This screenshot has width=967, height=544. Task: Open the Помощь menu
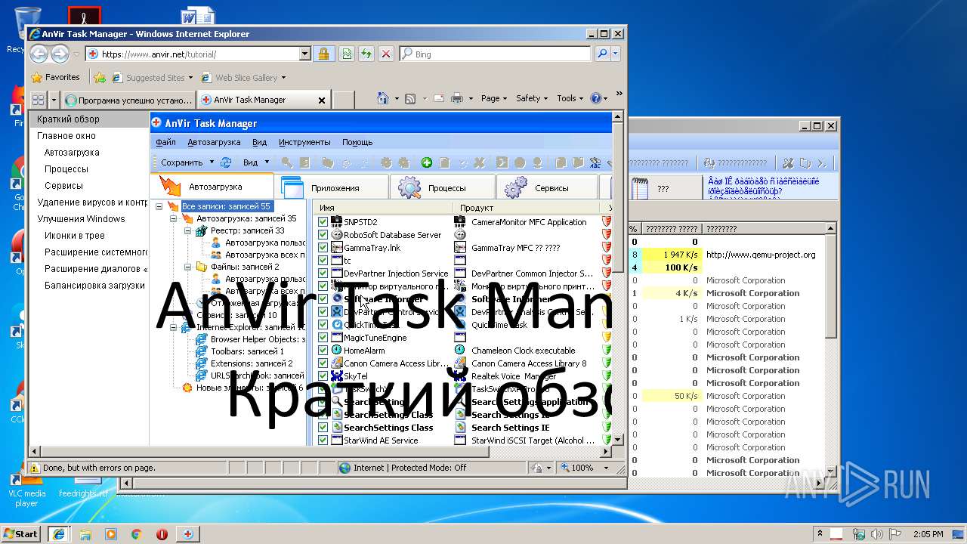(357, 142)
